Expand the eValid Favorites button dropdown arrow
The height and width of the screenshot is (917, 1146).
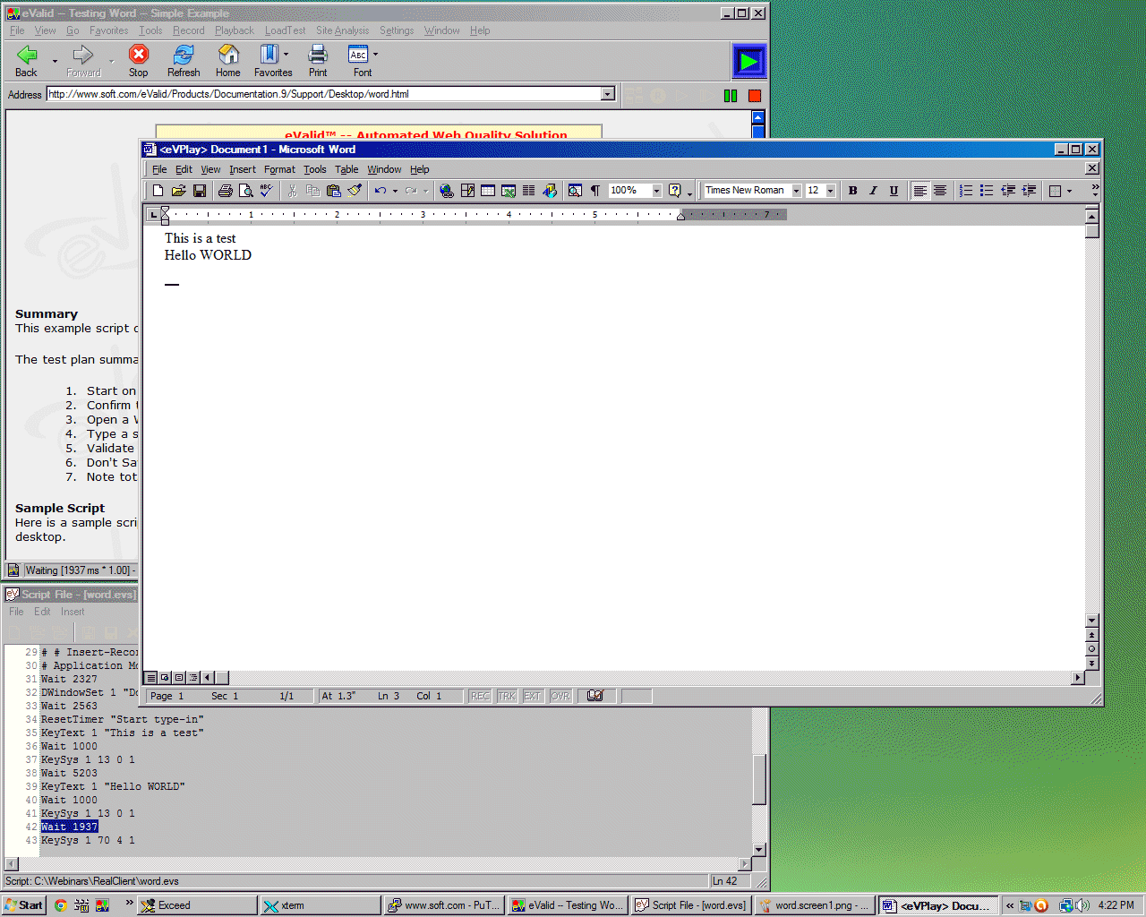[x=286, y=55]
